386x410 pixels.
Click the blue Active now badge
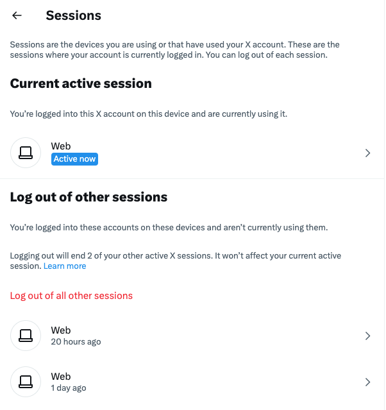[x=74, y=159]
